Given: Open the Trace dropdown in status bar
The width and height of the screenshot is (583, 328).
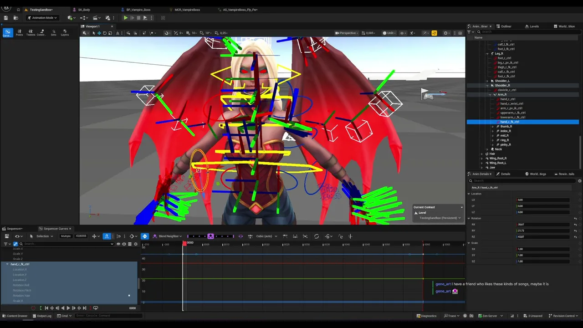Looking at the screenshot, I should point(451,316).
